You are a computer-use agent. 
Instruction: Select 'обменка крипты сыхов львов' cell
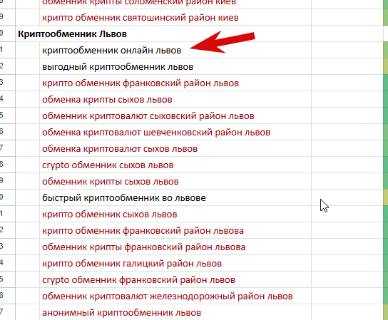[x=175, y=99]
